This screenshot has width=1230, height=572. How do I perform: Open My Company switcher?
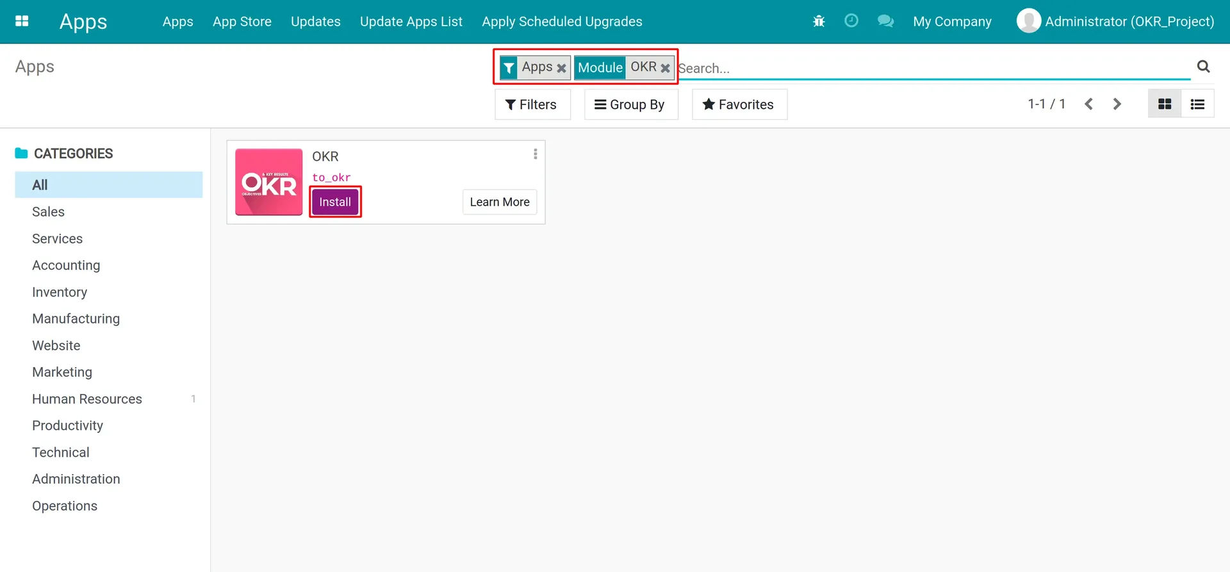952,22
